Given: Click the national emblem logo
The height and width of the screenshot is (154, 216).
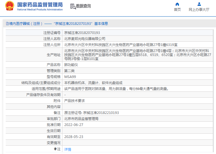Looking at the screenshot, I should [9, 6].
